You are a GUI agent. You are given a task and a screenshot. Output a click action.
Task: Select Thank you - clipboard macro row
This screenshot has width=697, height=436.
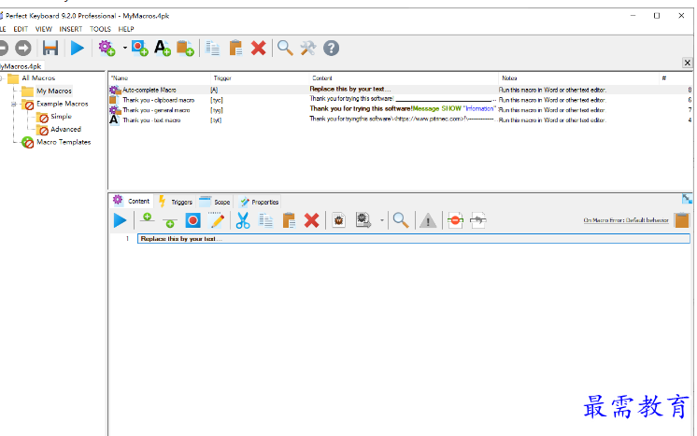pos(400,100)
